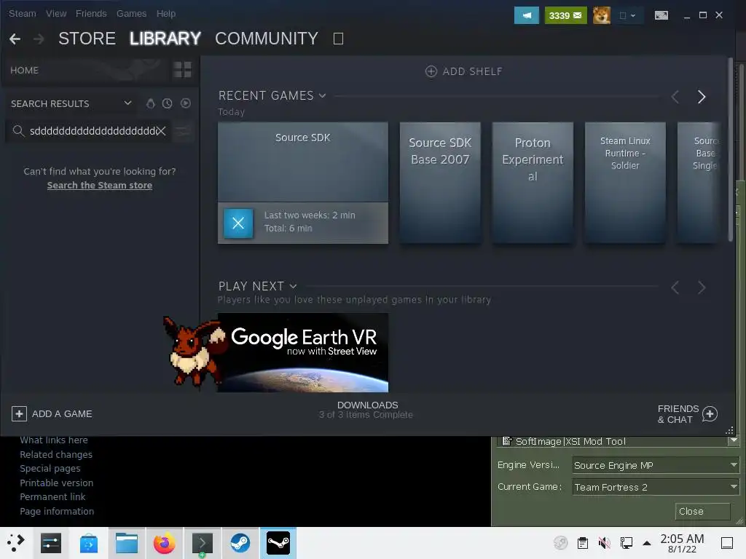
Task: Open advanced filter options icon
Action: (183, 131)
